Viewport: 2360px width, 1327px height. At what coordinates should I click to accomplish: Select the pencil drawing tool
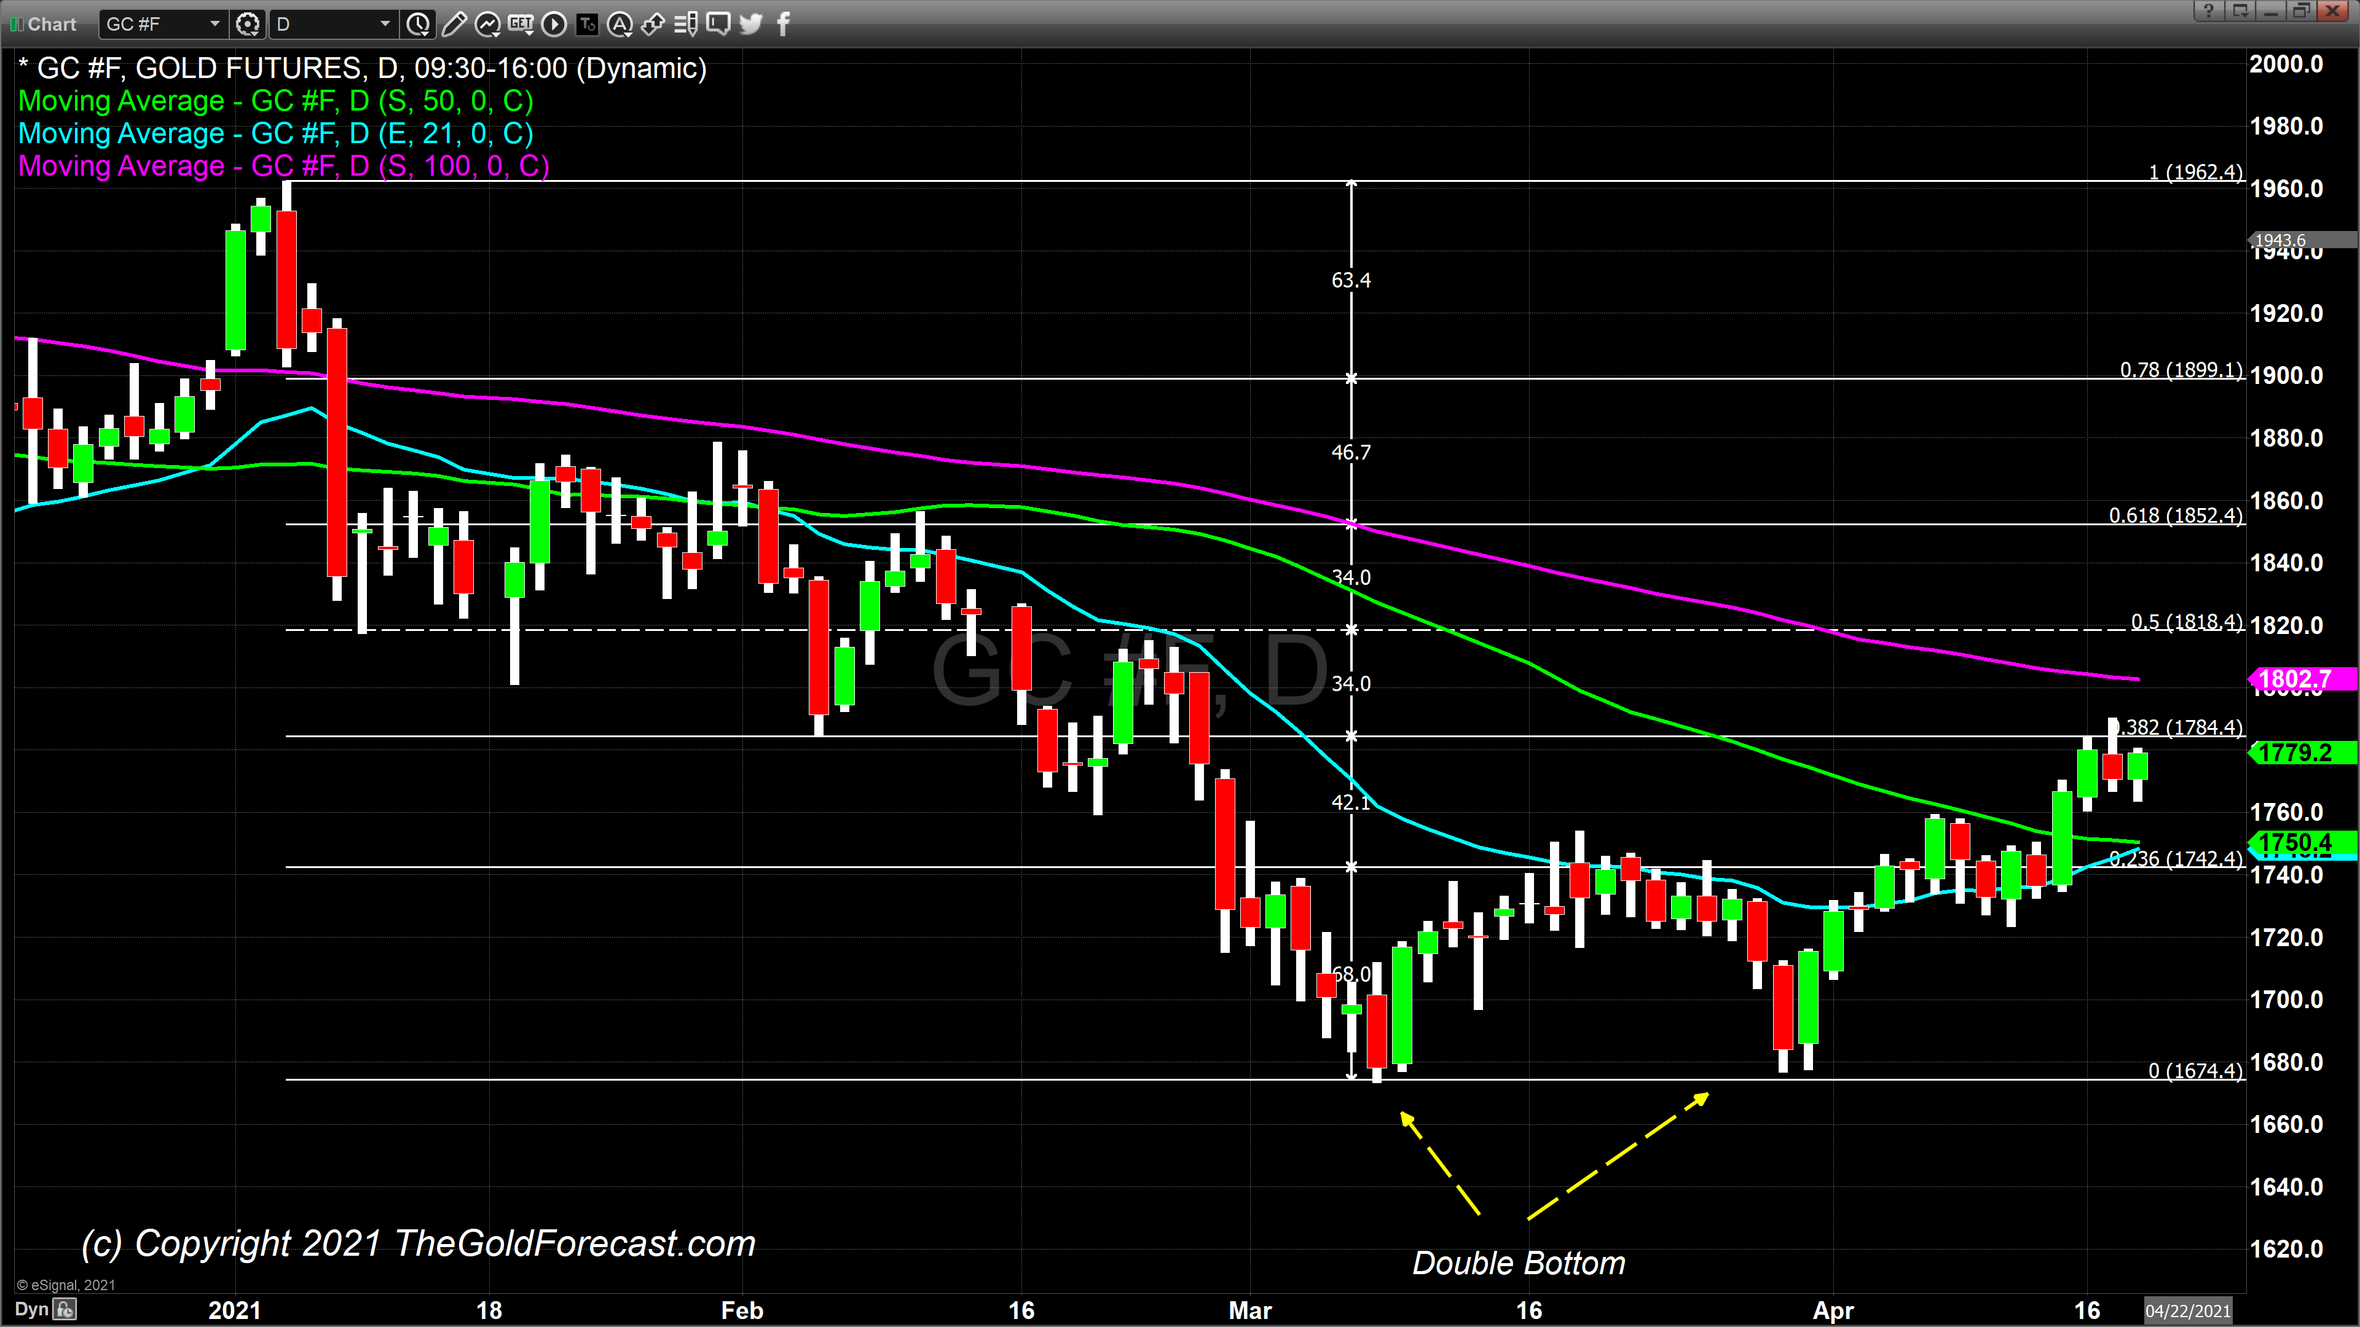(x=454, y=24)
